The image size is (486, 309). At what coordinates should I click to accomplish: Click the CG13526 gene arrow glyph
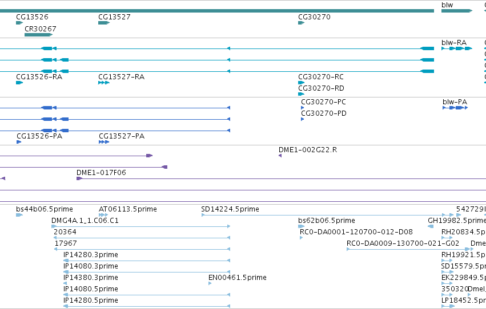pos(19,23)
